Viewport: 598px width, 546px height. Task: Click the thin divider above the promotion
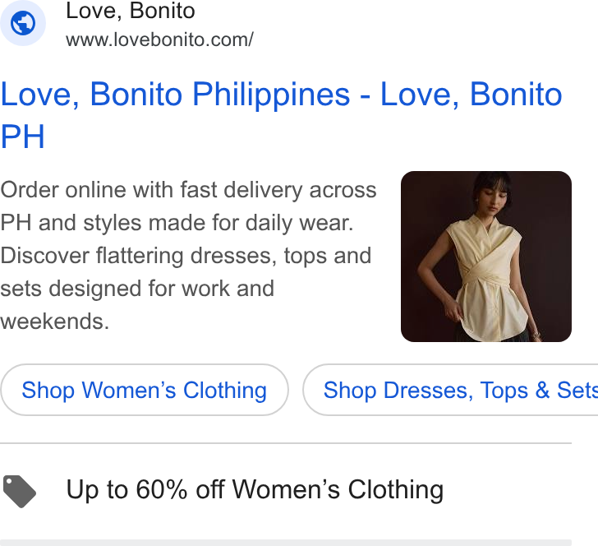[286, 443]
